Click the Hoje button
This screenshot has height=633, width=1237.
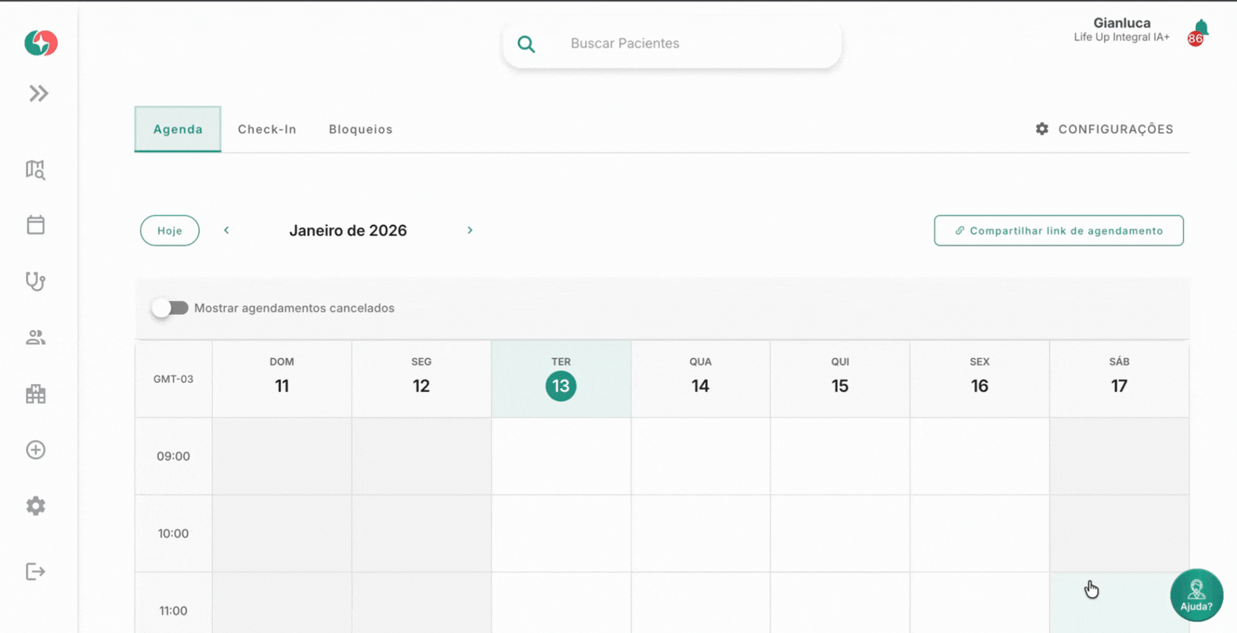(x=169, y=231)
